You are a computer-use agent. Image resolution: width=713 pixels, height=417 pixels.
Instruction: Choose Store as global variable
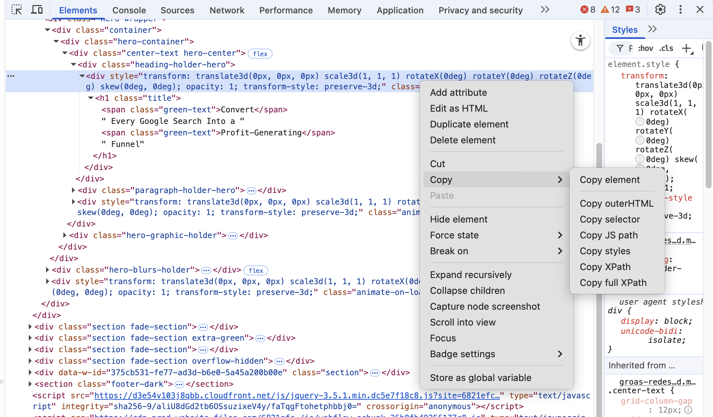(497, 378)
